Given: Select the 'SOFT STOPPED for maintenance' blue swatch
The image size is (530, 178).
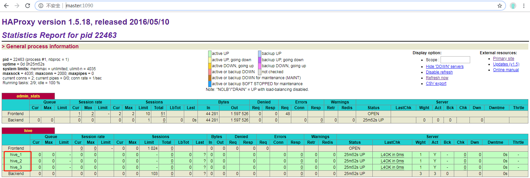Looking at the screenshot, I should [x=210, y=84].
